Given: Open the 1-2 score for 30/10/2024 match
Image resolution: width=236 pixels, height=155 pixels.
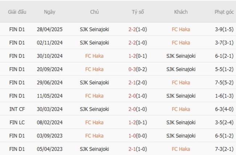Looking at the screenshot, I should point(138,56).
